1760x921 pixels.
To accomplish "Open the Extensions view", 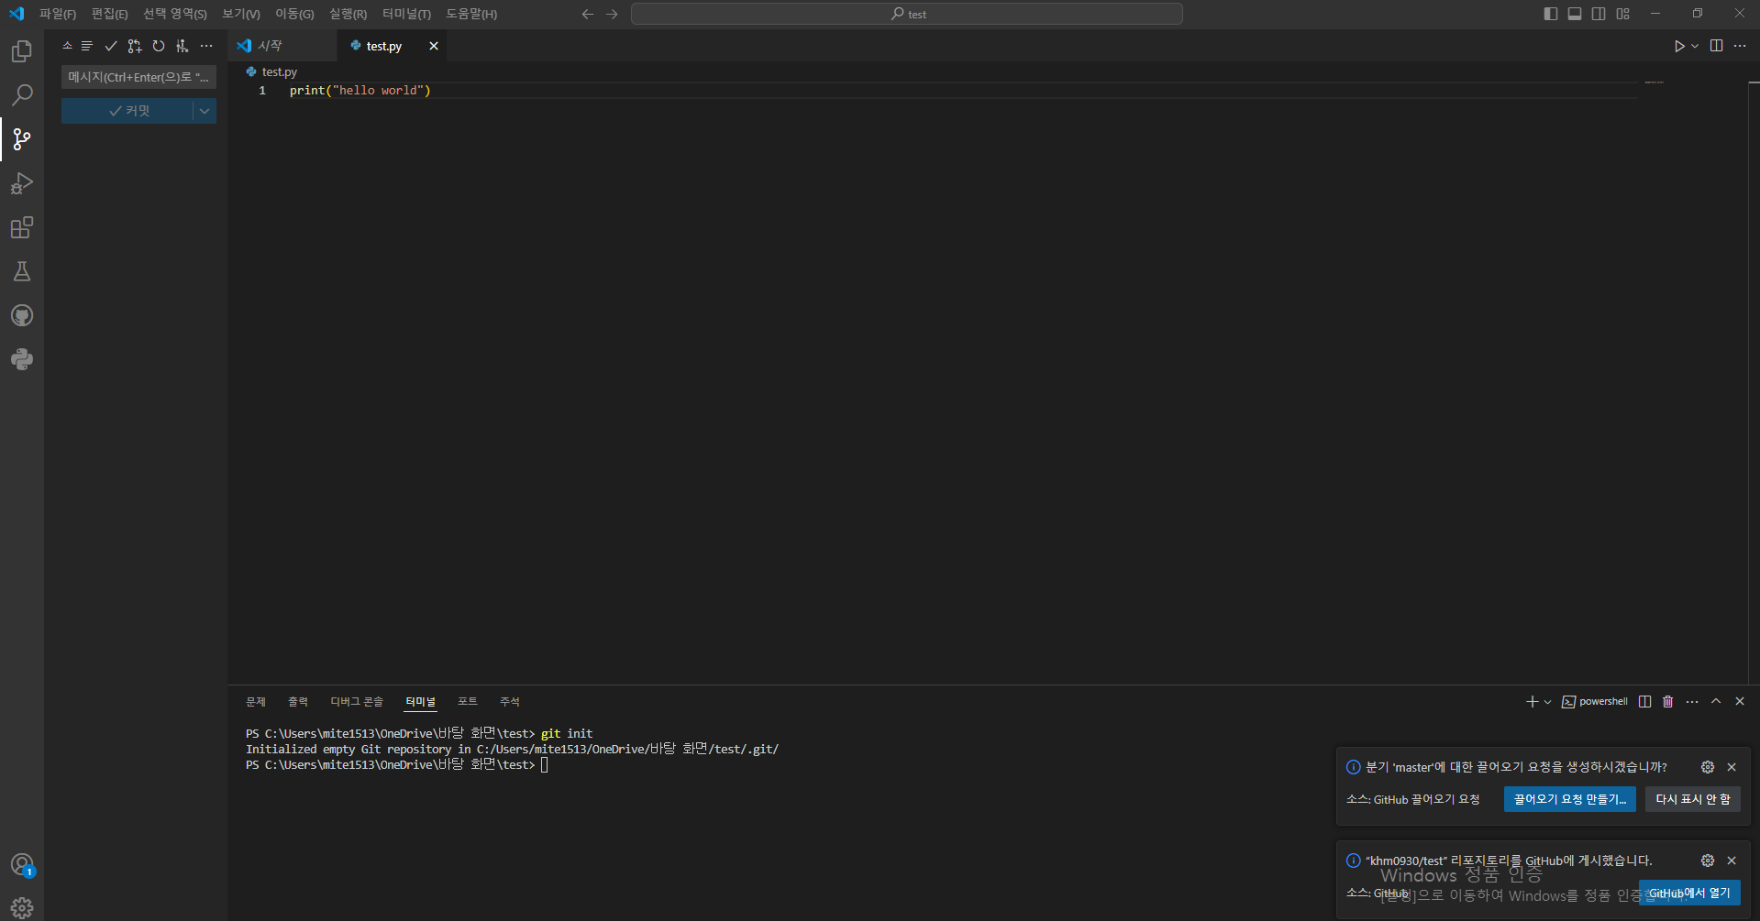I will click(x=22, y=227).
